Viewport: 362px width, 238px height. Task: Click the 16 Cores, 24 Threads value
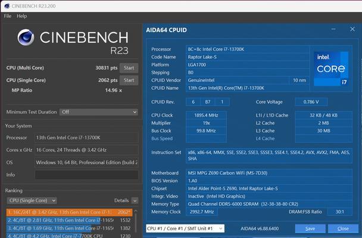pyautogui.click(x=86, y=150)
